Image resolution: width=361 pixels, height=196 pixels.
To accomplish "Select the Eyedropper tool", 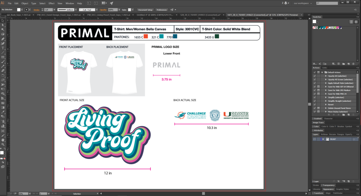I will pyautogui.click(x=3, y=112).
